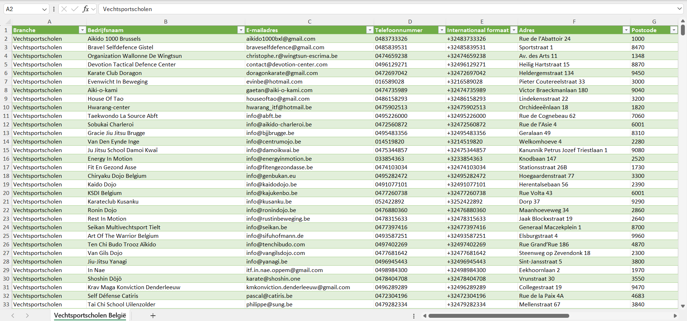Open the Branche column filter dropdown
The image size is (687, 321).
click(x=82, y=30)
